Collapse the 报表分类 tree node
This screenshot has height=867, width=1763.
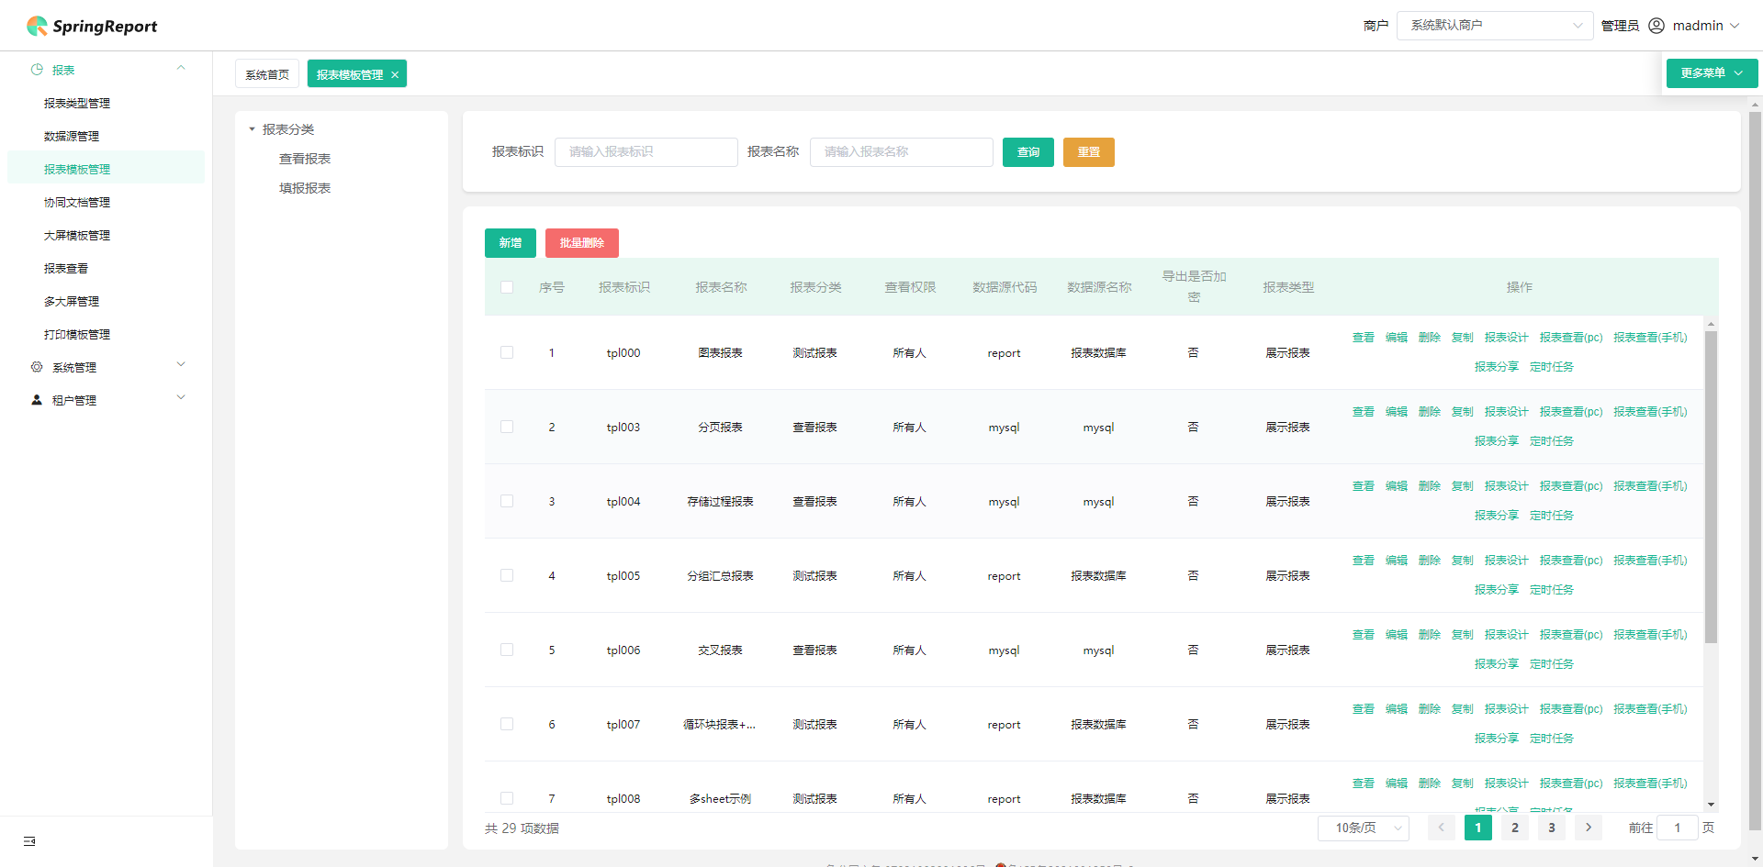point(252,129)
